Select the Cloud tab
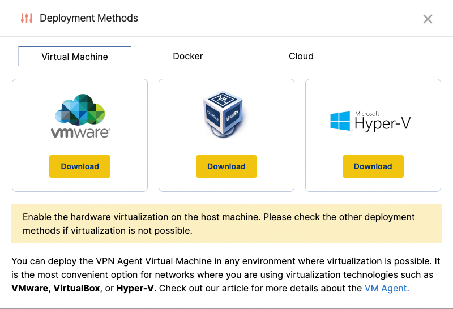This screenshot has width=453, height=309. click(x=301, y=57)
